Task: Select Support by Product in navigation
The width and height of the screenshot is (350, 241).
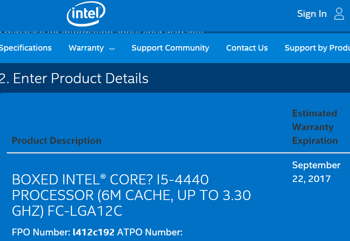Action: [x=317, y=48]
